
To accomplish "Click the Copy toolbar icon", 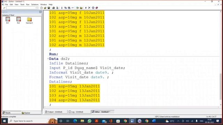I will click(66, 8).
